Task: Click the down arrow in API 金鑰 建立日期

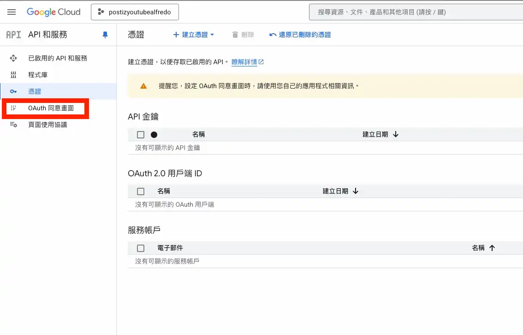Action: [x=396, y=134]
